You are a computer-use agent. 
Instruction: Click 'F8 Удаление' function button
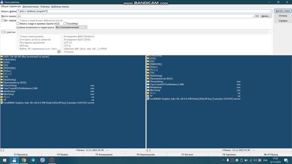(229, 154)
